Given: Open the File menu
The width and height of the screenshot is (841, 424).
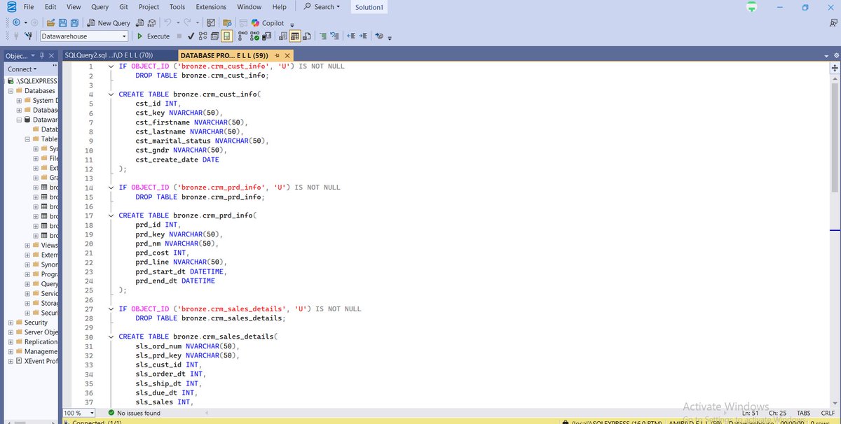Looking at the screenshot, I should [x=29, y=7].
